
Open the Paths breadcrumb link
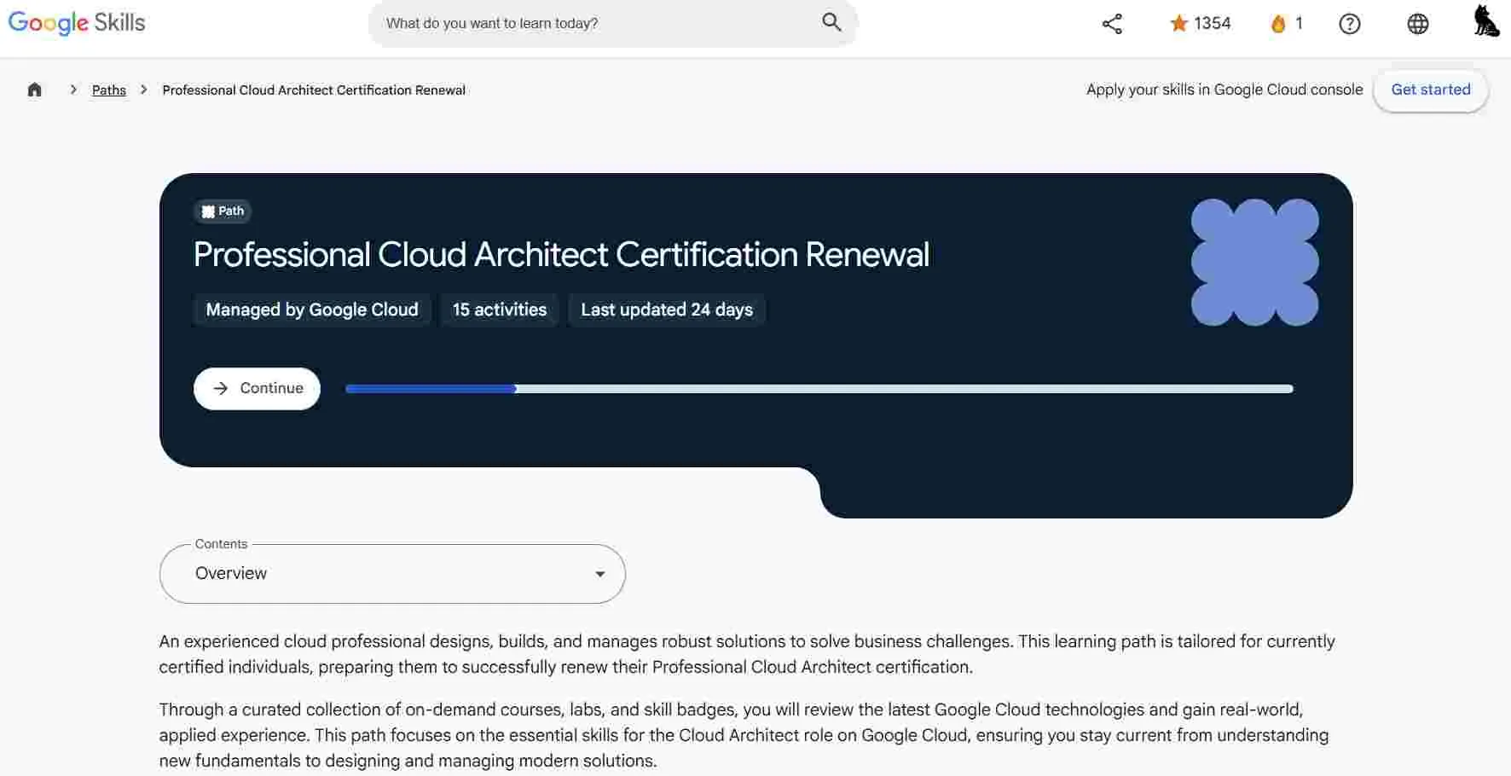[109, 90]
